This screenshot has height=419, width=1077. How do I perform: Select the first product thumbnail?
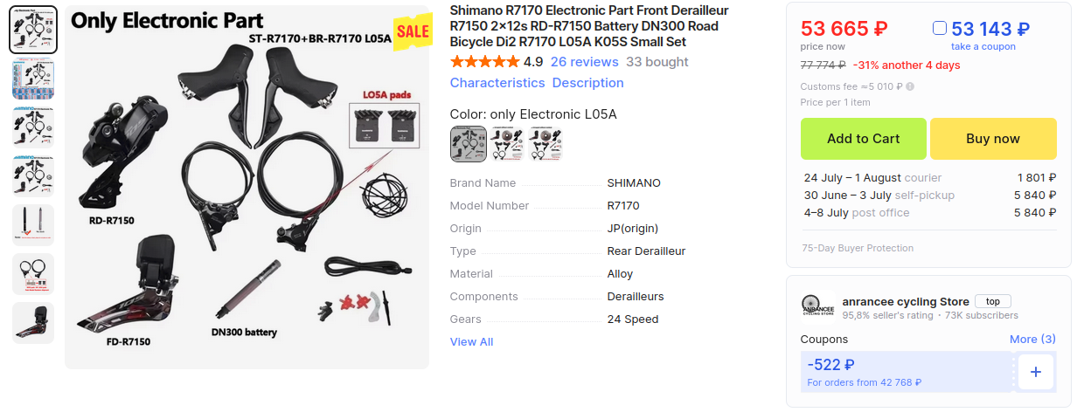click(33, 30)
